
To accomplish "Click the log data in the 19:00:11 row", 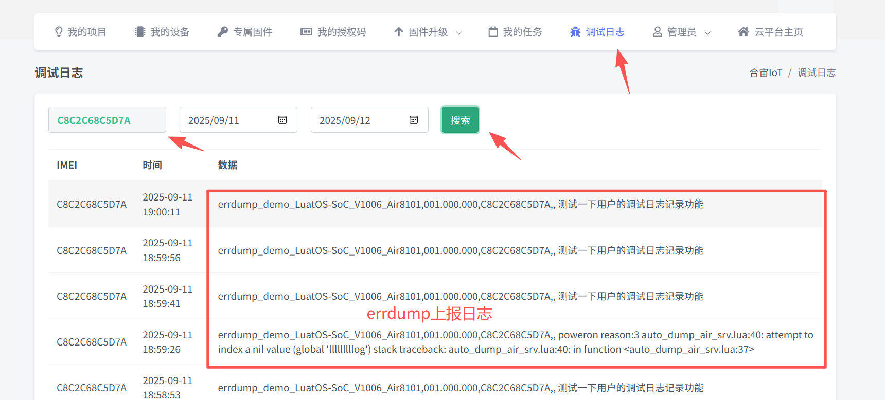I will coord(461,204).
